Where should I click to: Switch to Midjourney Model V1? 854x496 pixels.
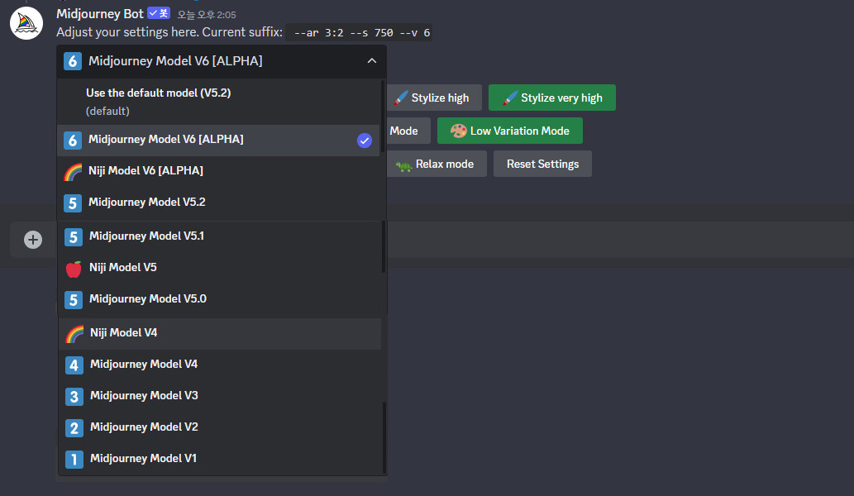220,460
